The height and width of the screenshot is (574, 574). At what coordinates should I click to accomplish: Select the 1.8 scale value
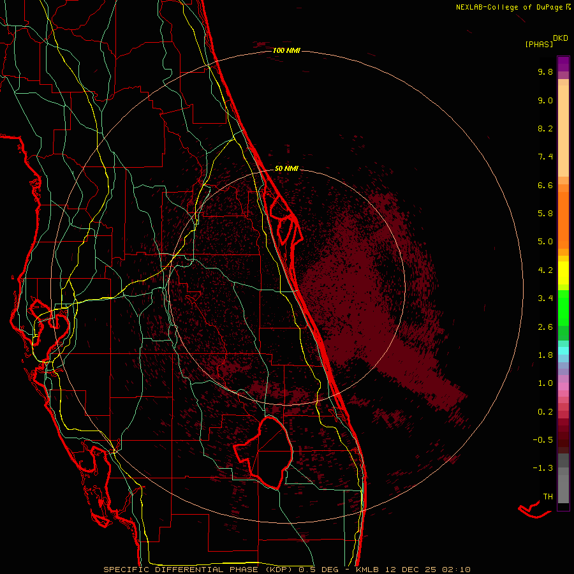pos(545,355)
